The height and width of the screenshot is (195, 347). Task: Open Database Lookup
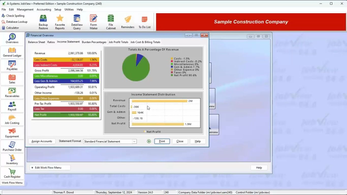[x=14, y=22]
